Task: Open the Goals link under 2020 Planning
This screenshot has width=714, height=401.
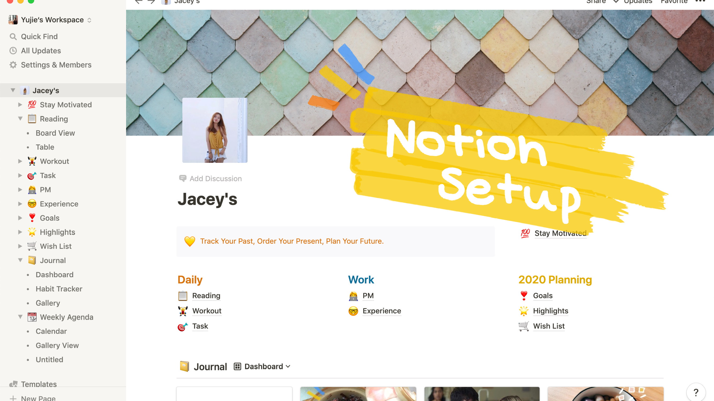Action: tap(543, 295)
